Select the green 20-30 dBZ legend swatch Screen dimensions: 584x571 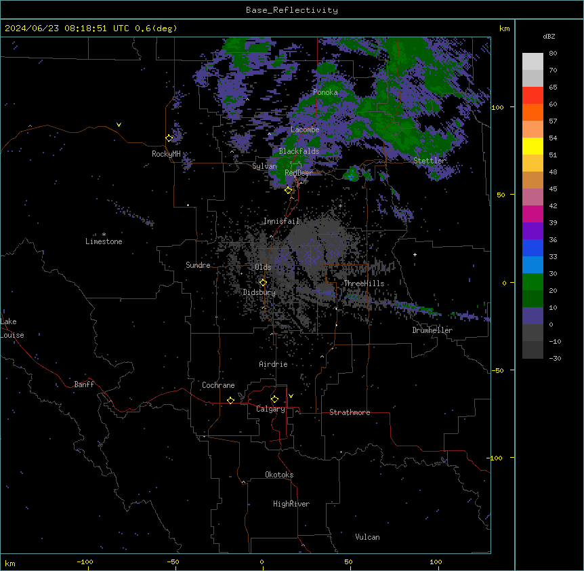[533, 282]
